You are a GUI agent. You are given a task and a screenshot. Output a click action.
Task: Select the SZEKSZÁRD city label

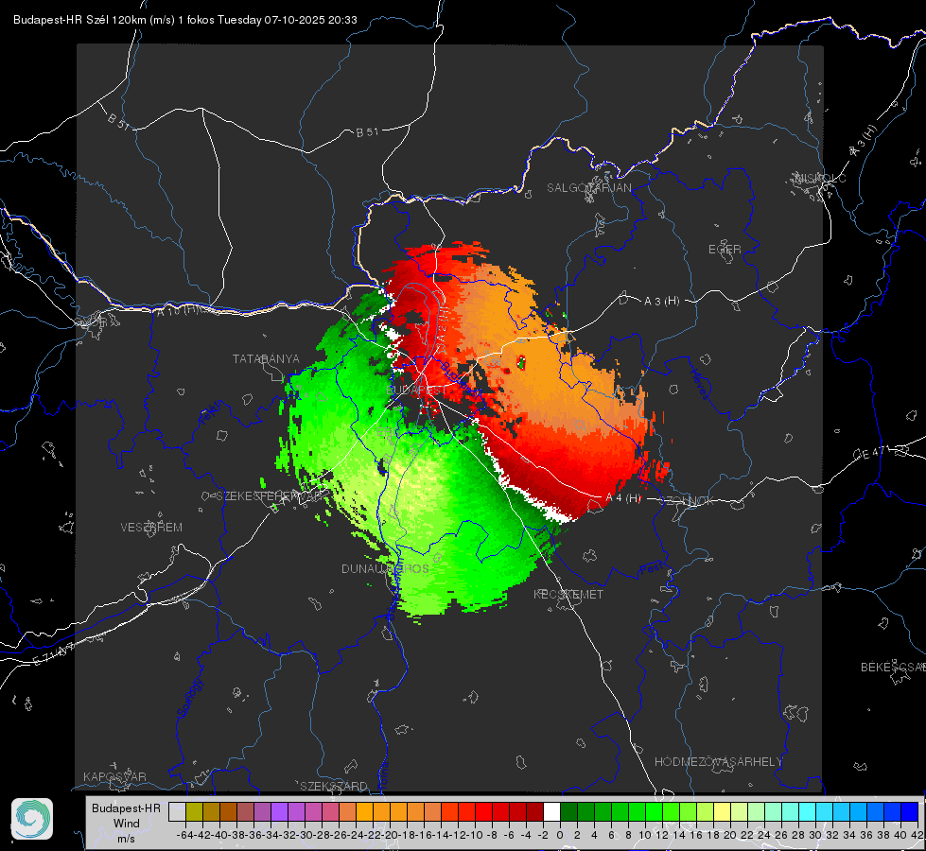tap(334, 786)
